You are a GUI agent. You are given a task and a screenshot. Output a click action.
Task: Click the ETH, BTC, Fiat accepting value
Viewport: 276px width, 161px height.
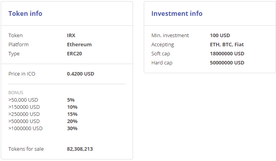[x=227, y=45]
